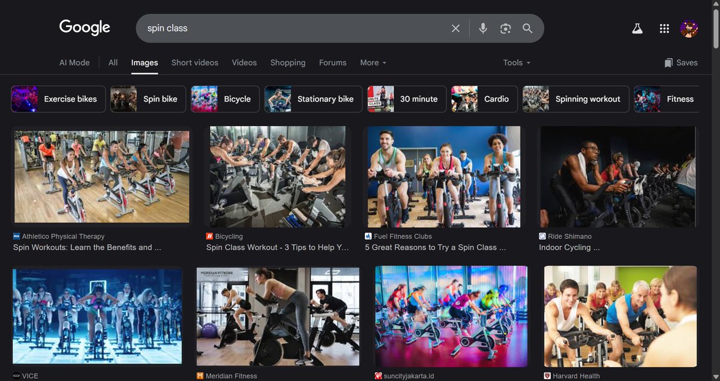The height and width of the screenshot is (381, 720).
Task: Clear the search query with the X icon
Action: pos(455,28)
